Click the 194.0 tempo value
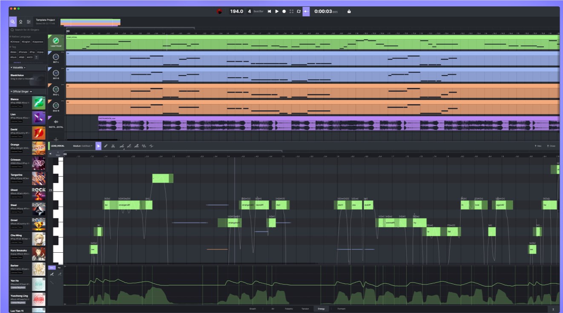This screenshot has width=563, height=313. click(x=236, y=11)
